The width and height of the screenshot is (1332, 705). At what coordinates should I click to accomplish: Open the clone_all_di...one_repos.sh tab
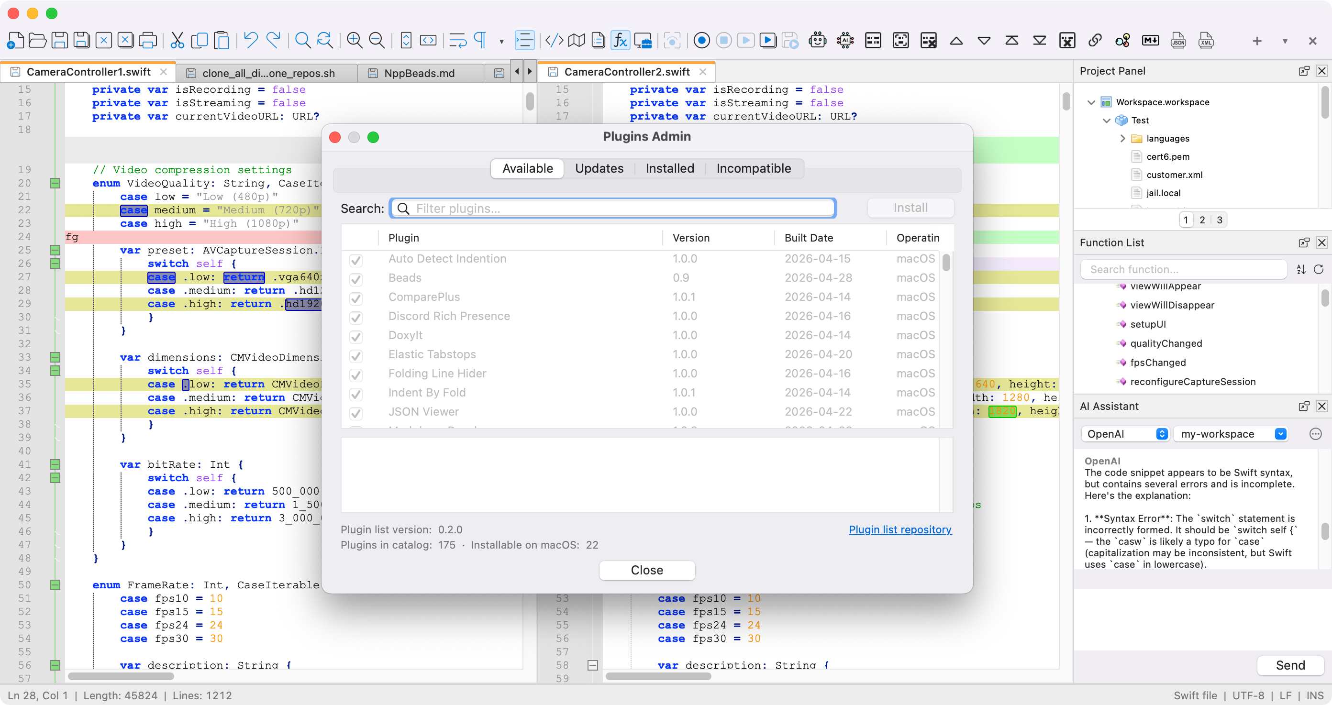click(x=268, y=73)
